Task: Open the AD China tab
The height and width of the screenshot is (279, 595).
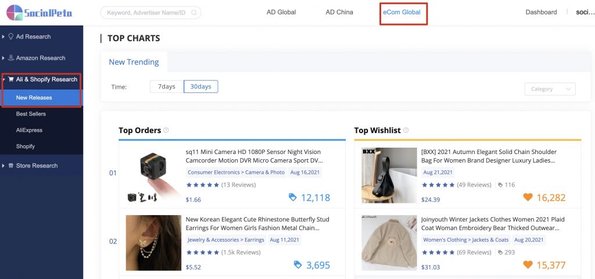Action: 339,12
